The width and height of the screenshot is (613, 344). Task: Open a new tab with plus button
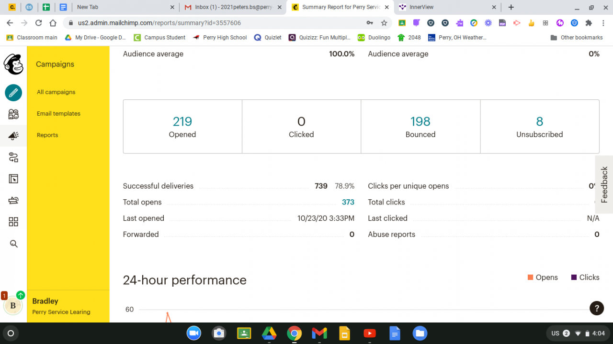coord(511,7)
